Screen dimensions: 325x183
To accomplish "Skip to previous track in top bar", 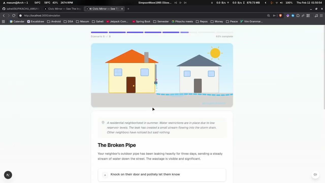I will point(175,3).
